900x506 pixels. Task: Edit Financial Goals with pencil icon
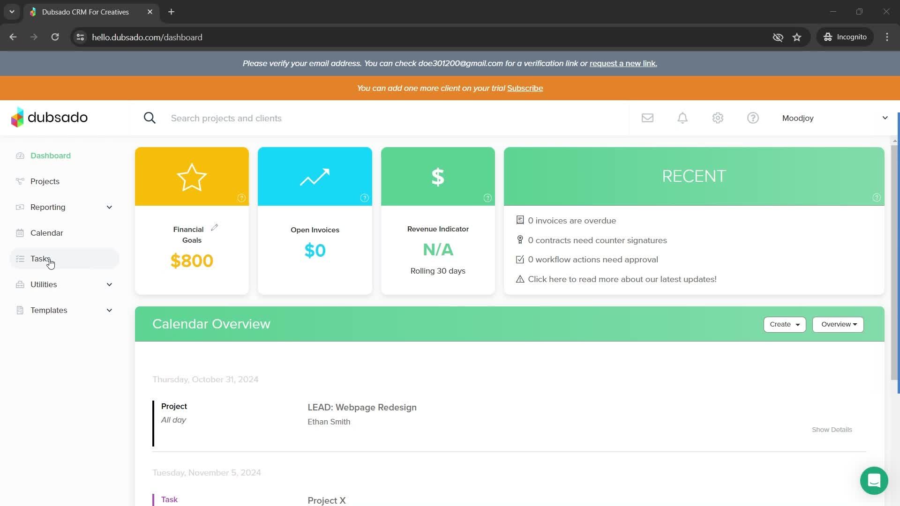point(214,228)
